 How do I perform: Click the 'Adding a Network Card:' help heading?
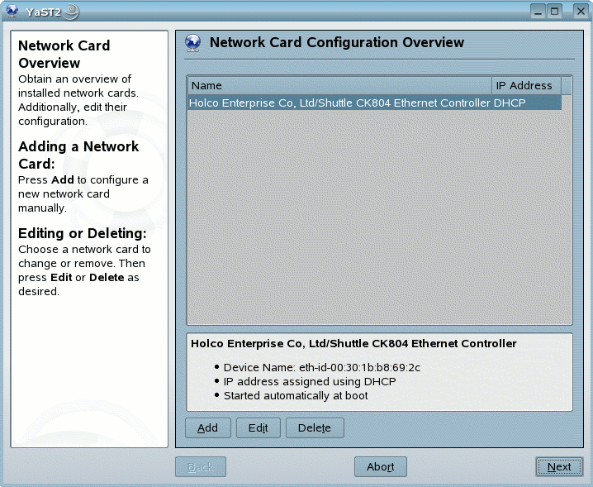pyautogui.click(x=78, y=155)
